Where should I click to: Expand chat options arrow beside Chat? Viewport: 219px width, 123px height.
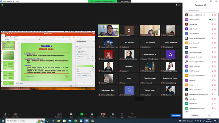pyautogui.click(x=75, y=114)
